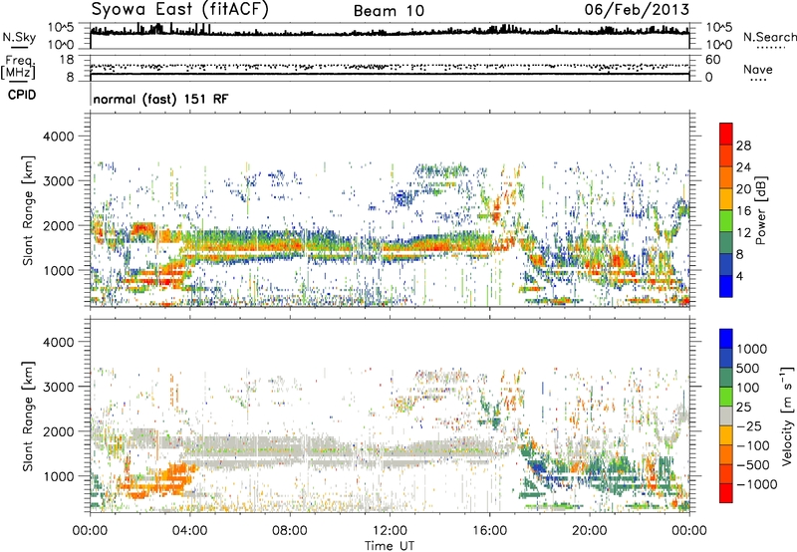Click the red high-power echo patch near 02:00

coord(142,230)
